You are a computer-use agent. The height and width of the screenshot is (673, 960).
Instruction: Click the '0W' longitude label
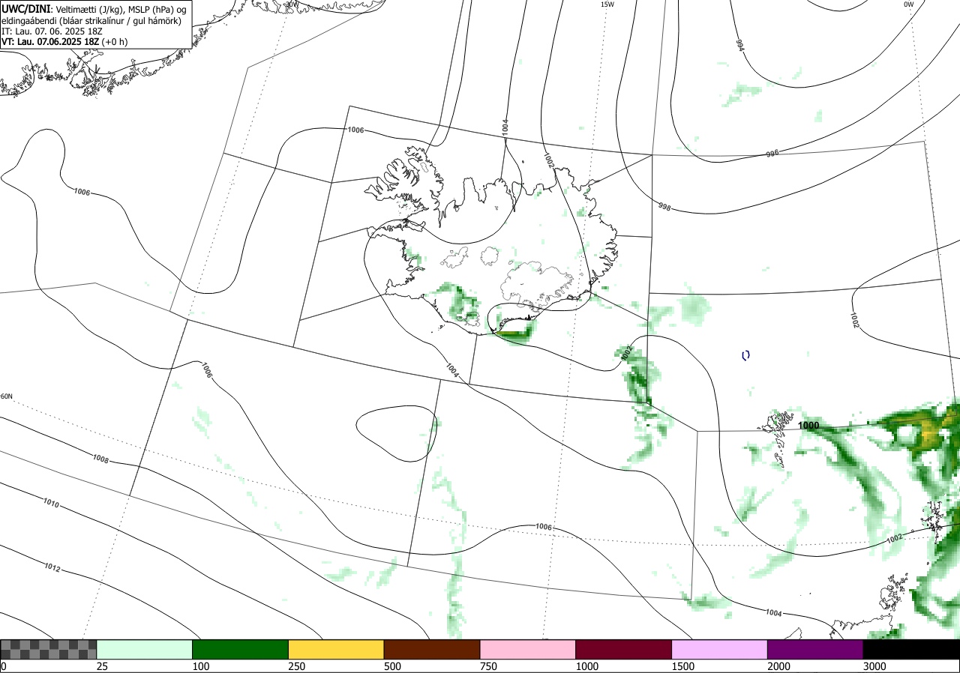[908, 4]
